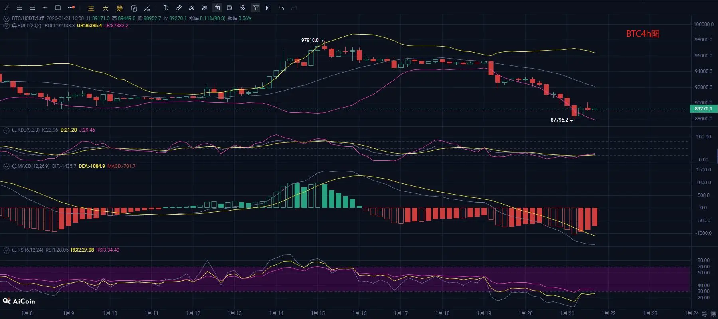Viewport: 718px width, 319px height.
Task: Select the measure line with cursor tool
Action: pos(147,8)
